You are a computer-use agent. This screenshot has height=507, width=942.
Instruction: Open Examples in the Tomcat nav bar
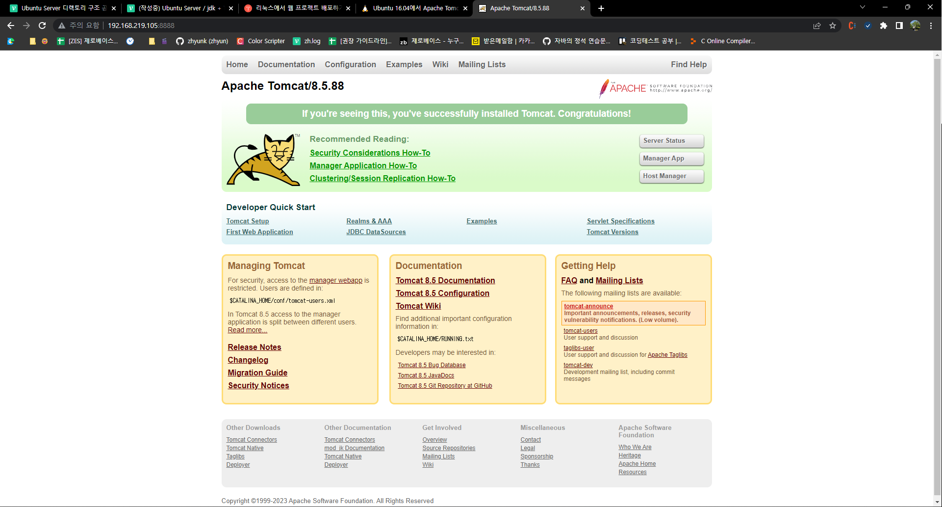(x=404, y=65)
